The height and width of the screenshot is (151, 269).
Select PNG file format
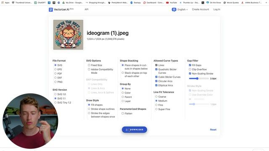click(x=55, y=82)
